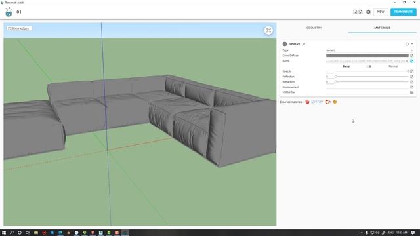Click the Opacity value input field
420x236 pixels.
tap(329, 71)
